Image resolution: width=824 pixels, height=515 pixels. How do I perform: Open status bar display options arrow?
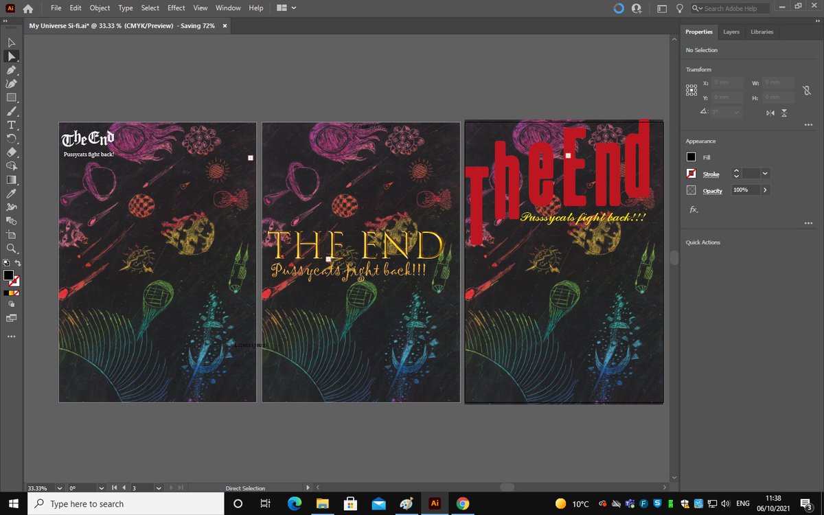click(308, 488)
